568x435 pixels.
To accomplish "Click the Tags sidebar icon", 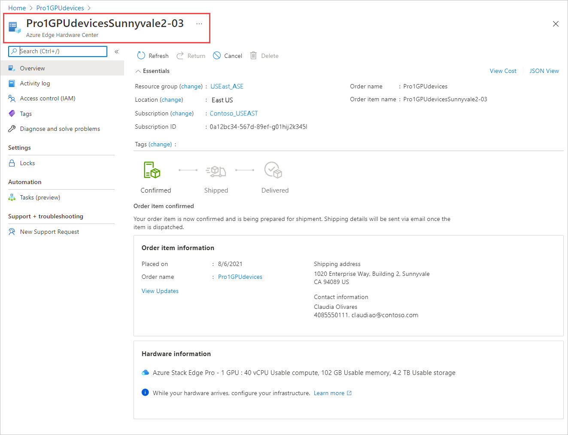I will coord(12,113).
